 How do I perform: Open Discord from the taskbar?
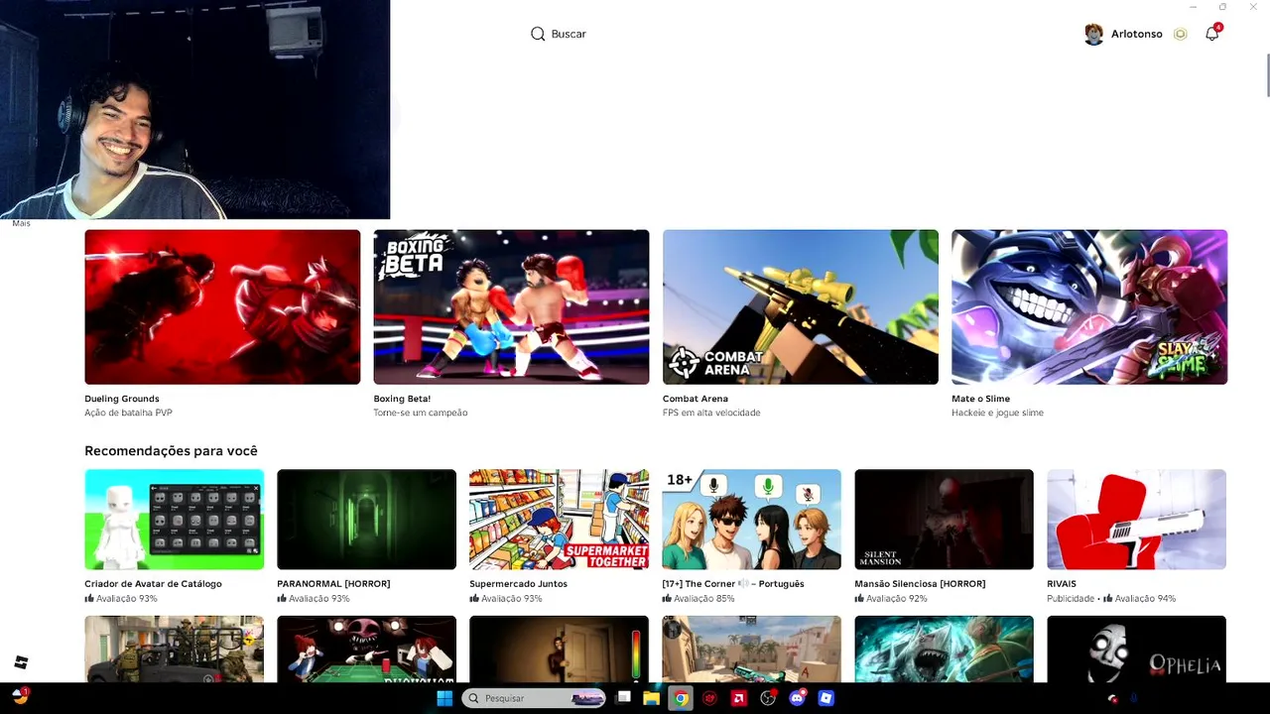click(797, 698)
